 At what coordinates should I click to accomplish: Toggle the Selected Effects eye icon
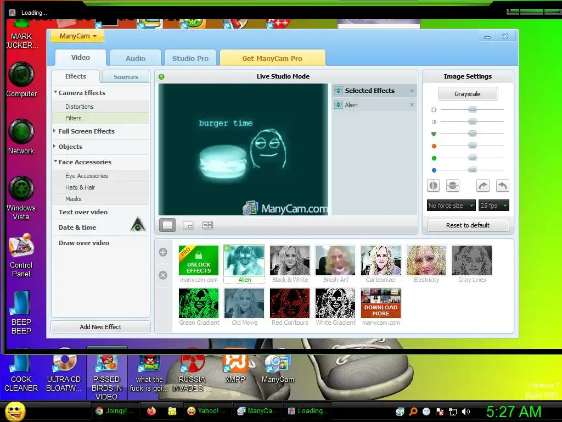point(338,91)
